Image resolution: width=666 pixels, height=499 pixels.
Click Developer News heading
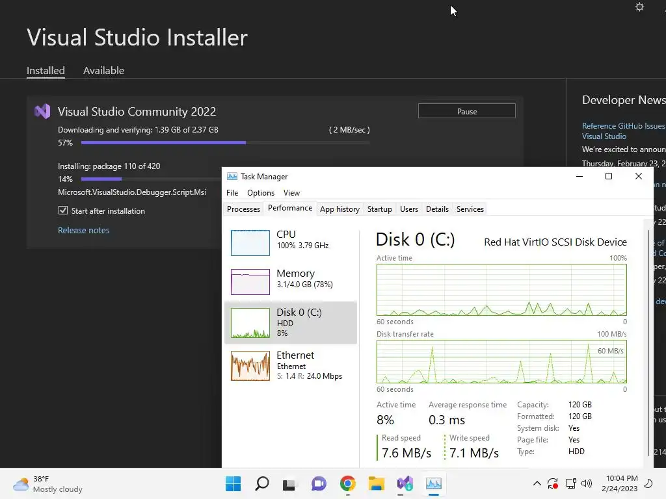[x=624, y=100]
